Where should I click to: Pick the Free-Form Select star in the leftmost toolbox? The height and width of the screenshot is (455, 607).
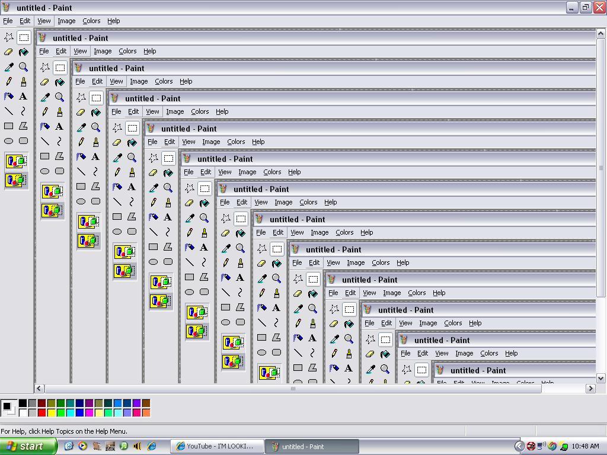(x=9, y=37)
